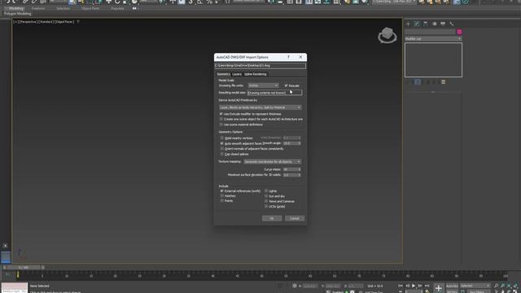Toggle Views and Cameras checkbox

point(266,201)
